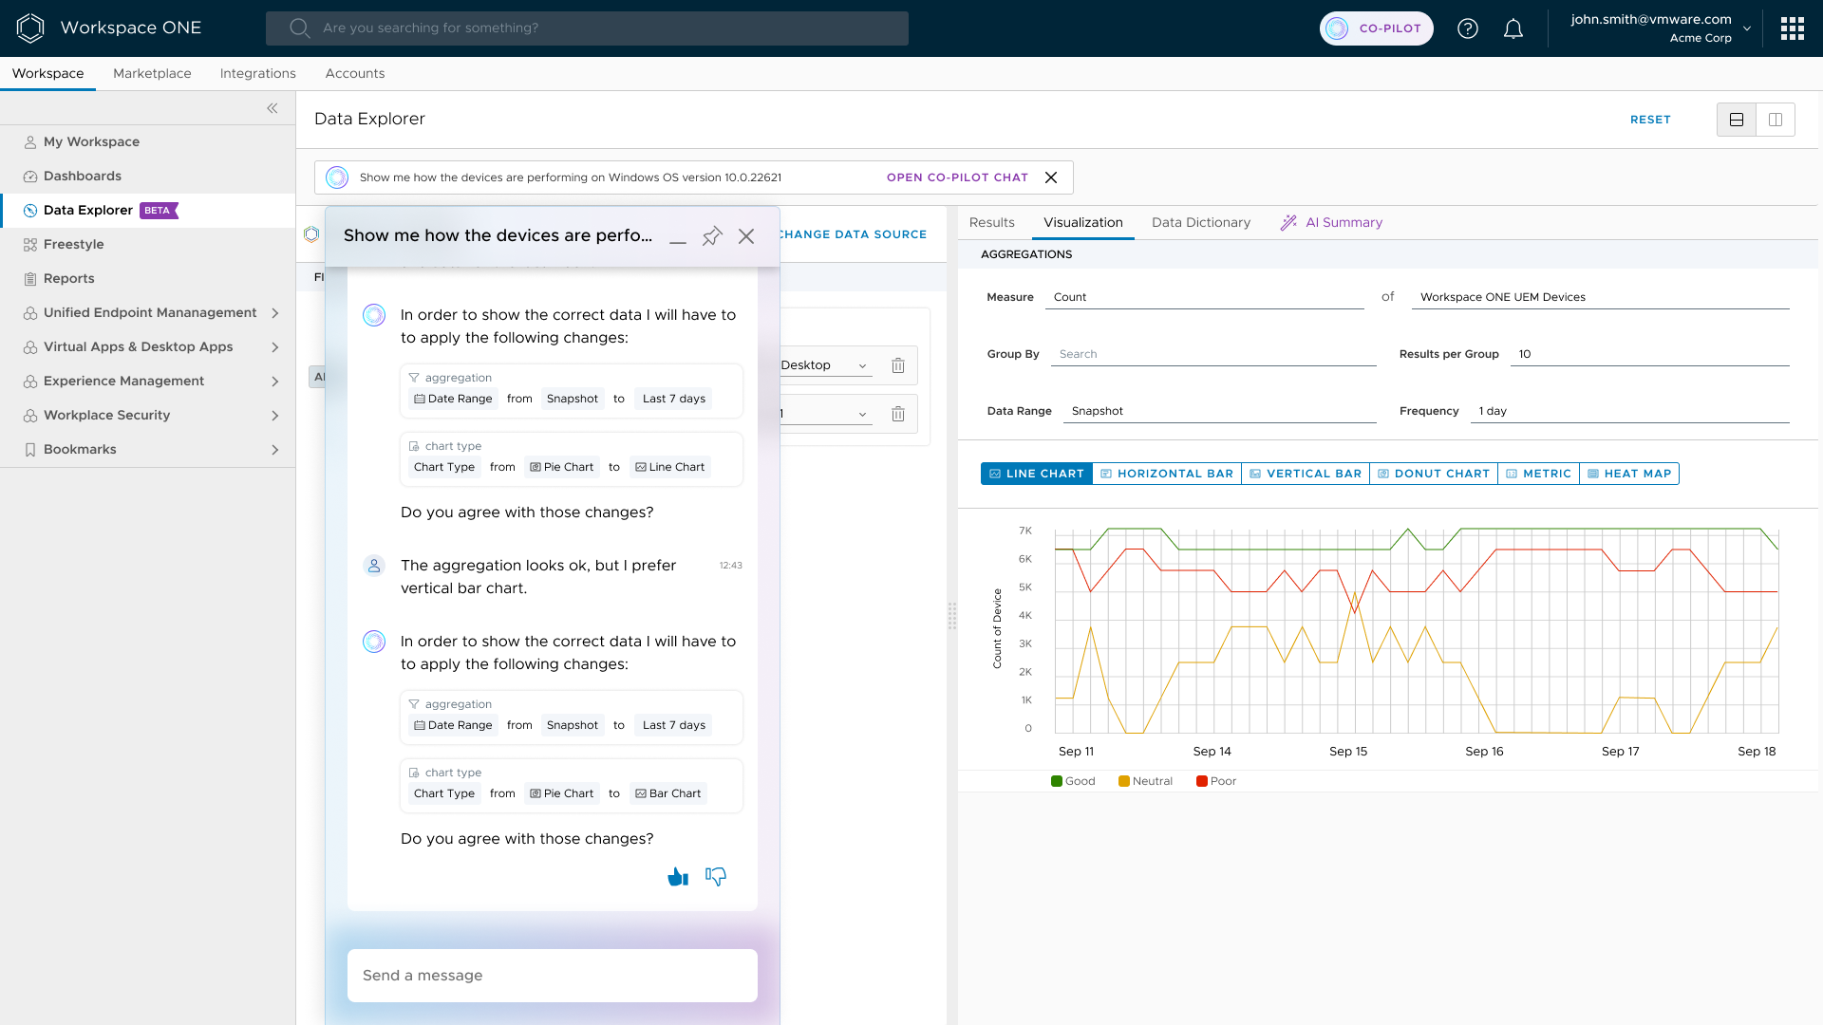Open the Marketplace top tab

pos(152,74)
